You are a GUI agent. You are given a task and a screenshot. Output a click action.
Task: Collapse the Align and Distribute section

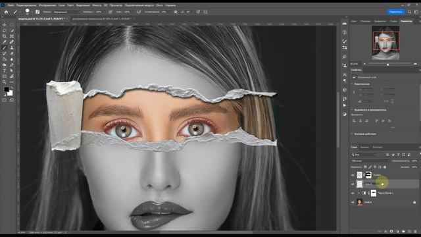tap(352, 110)
